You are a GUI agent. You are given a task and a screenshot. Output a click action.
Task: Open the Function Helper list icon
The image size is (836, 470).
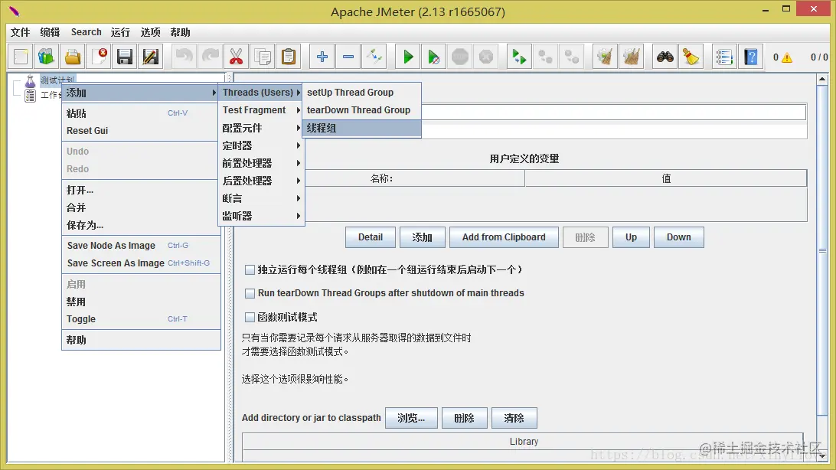(724, 57)
